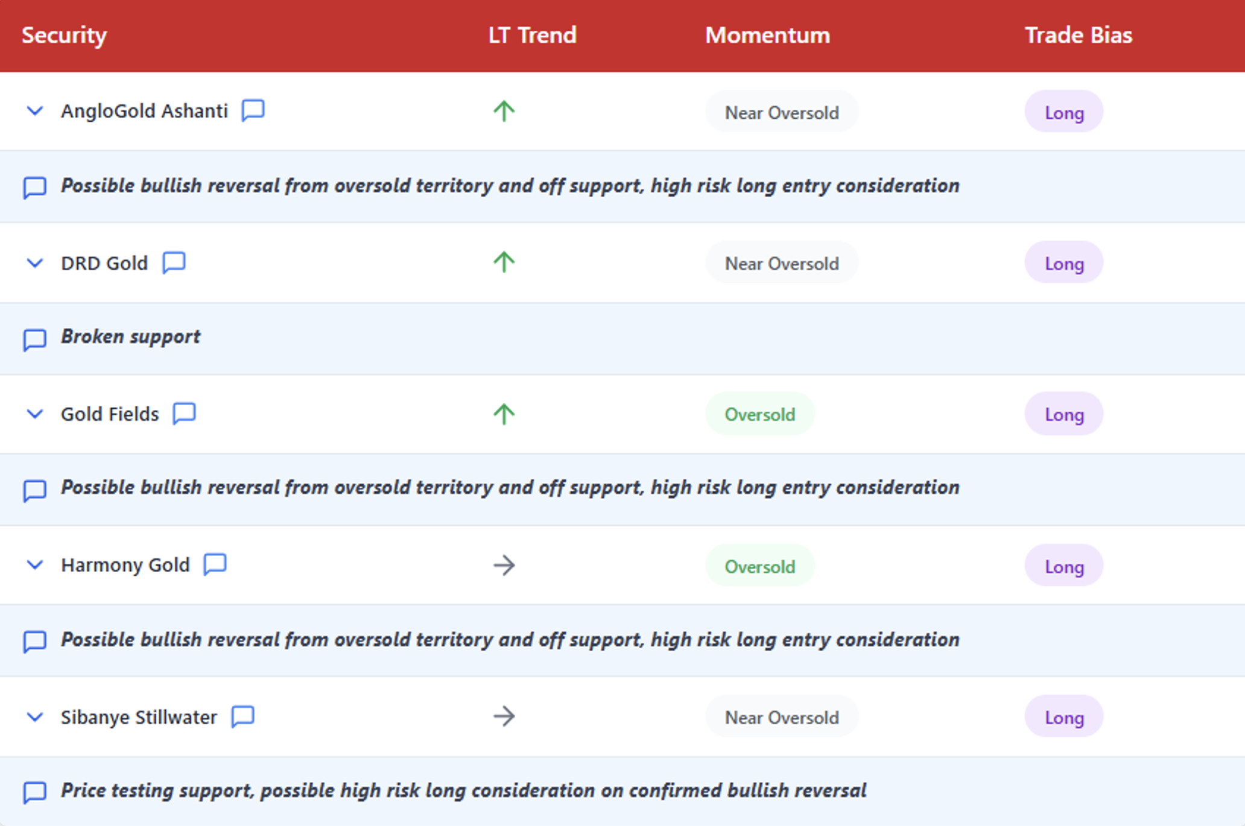Click comment icon before 'Broken support' note
Image resolution: width=1245 pixels, height=826 pixels.
click(x=34, y=339)
